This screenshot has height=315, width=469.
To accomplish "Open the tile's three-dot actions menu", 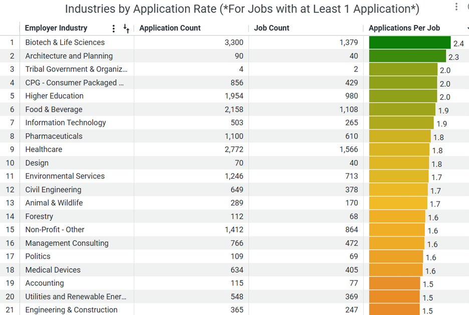I will 456,7.
